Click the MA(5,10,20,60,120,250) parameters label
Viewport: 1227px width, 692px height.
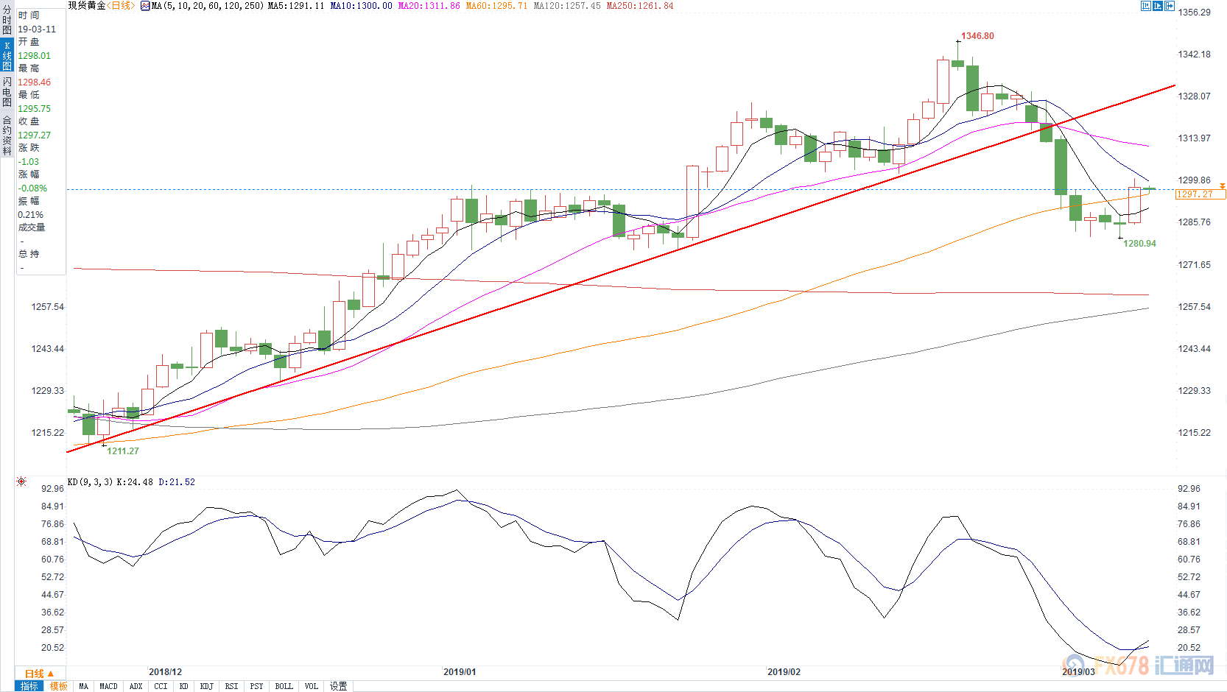(208, 6)
